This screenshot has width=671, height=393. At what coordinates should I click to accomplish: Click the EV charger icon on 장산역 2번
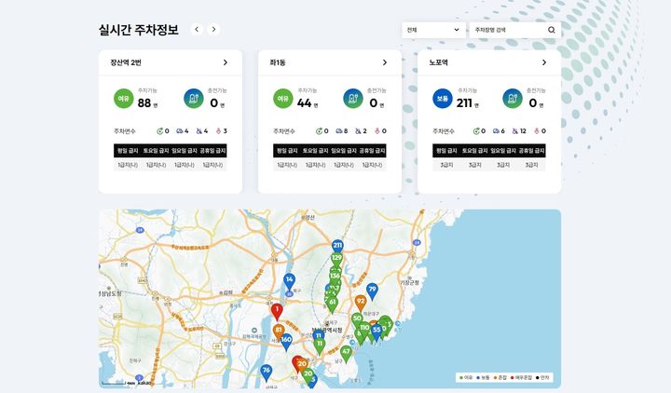point(194,99)
